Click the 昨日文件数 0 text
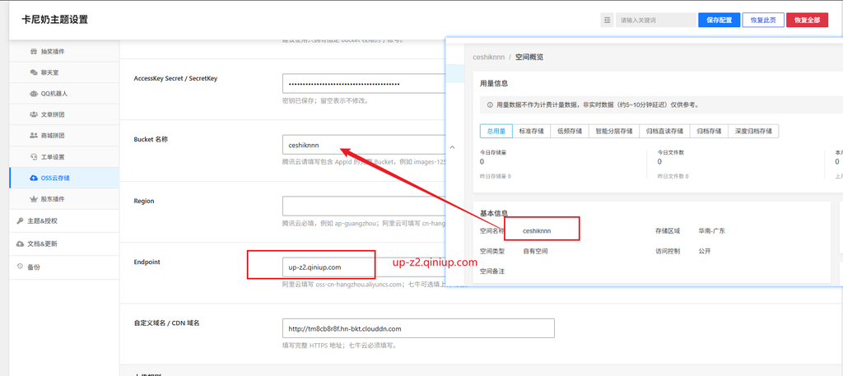 click(x=673, y=176)
